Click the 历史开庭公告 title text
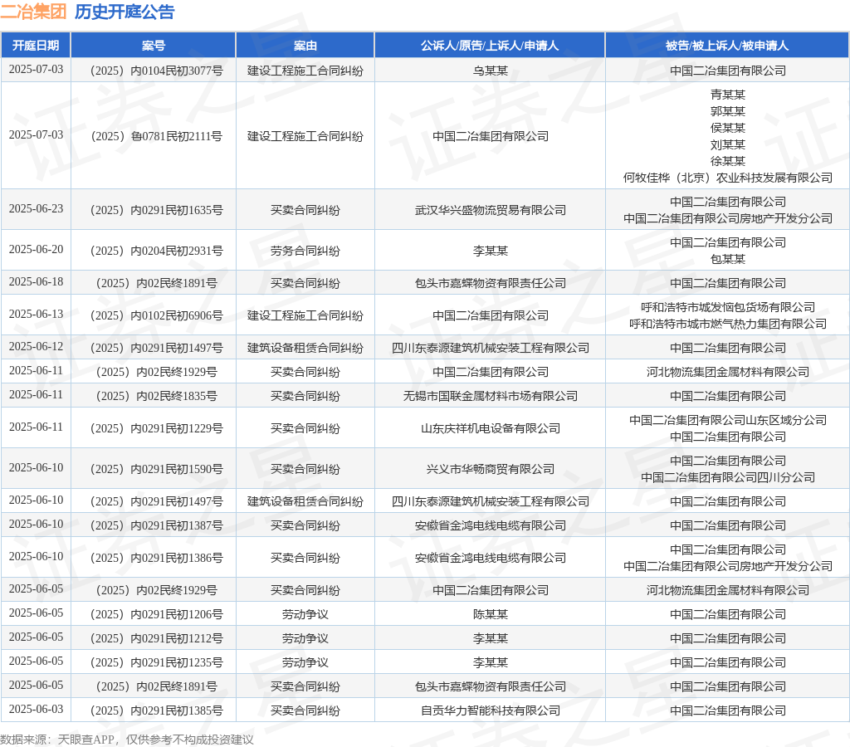This screenshot has height=747, width=850. pyautogui.click(x=125, y=12)
